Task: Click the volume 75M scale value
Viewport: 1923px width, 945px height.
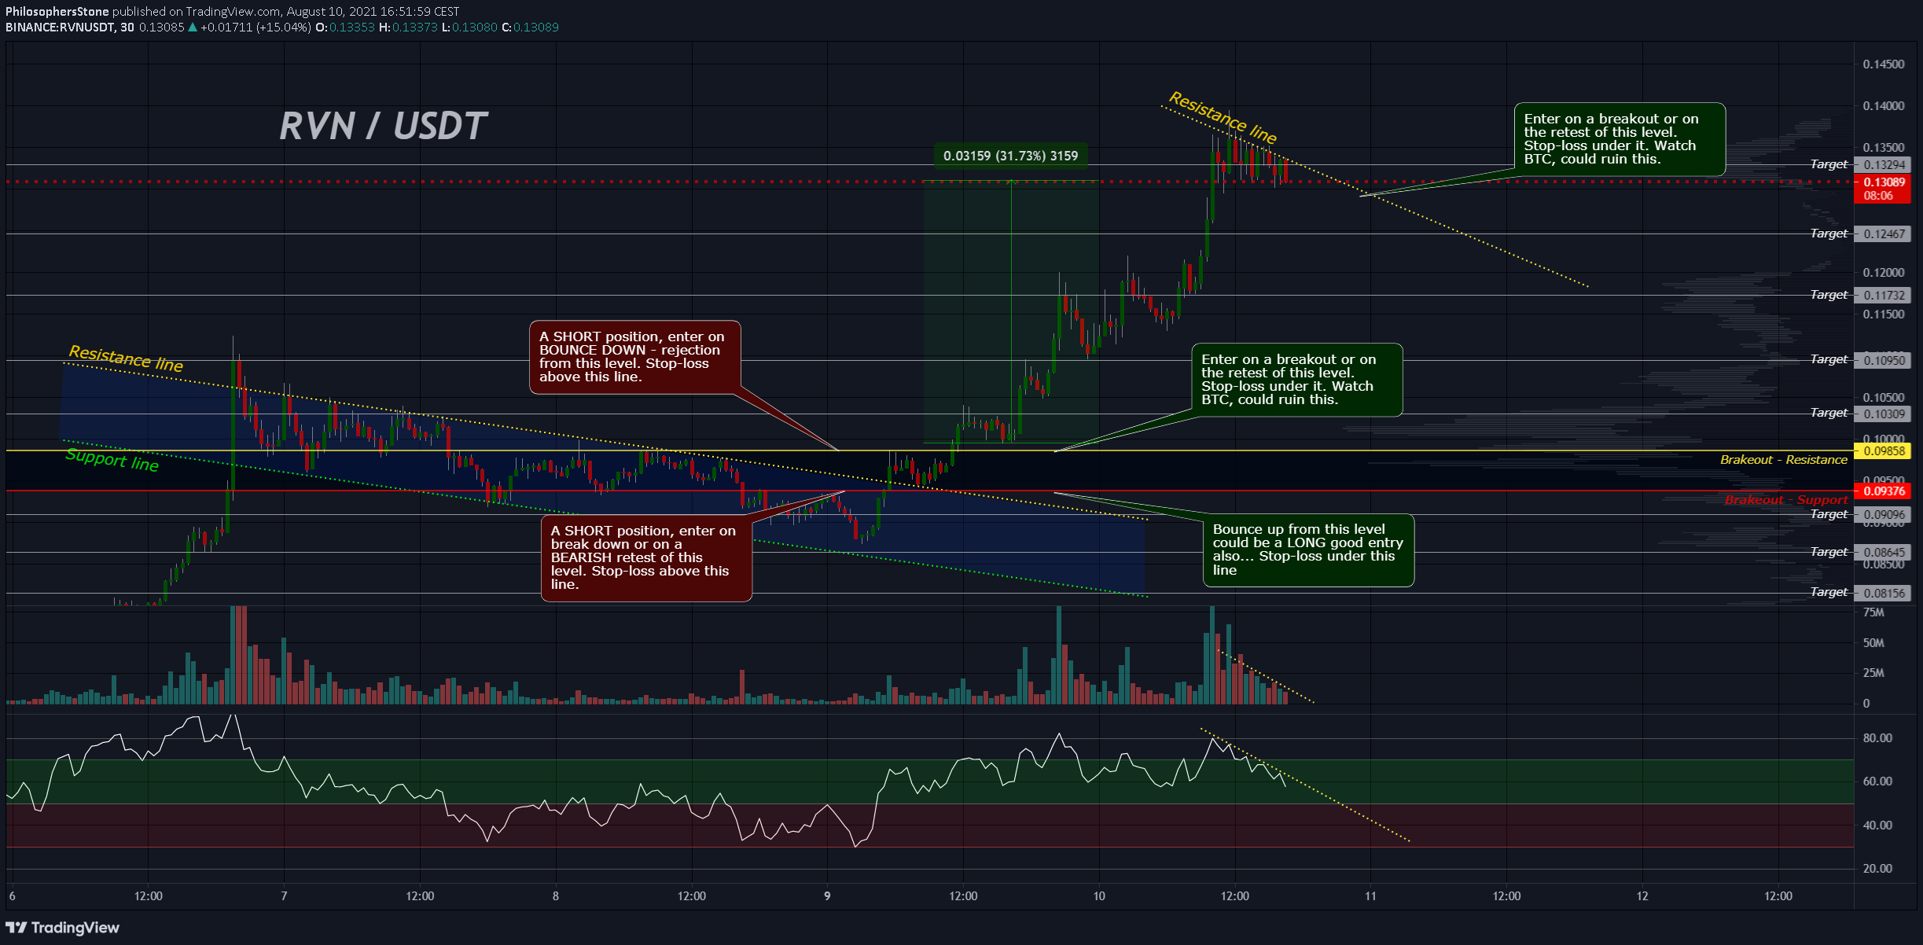Action: pos(1873,613)
